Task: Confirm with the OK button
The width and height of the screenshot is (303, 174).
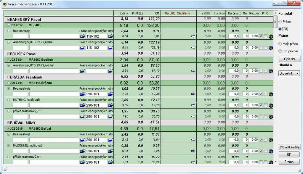Action: [x=289, y=154]
